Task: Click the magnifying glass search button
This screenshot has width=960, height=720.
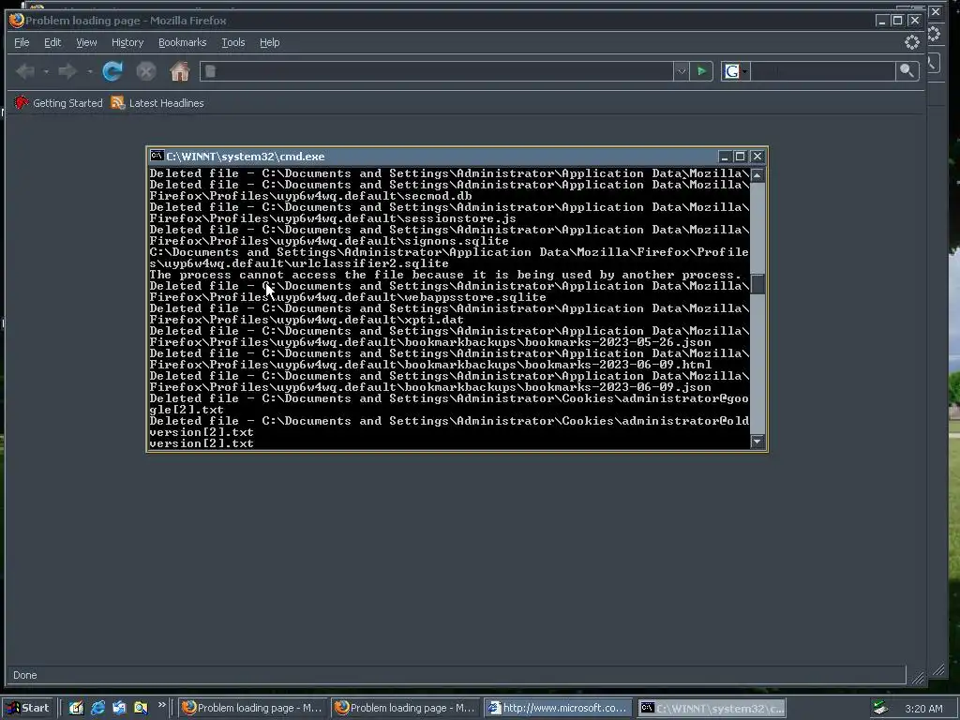Action: click(907, 71)
